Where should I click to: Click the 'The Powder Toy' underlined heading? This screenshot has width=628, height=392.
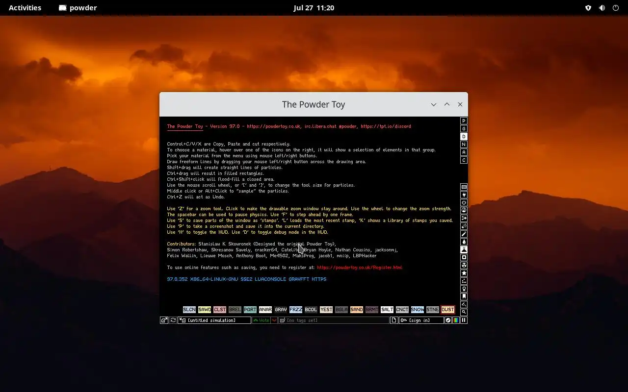(x=185, y=126)
